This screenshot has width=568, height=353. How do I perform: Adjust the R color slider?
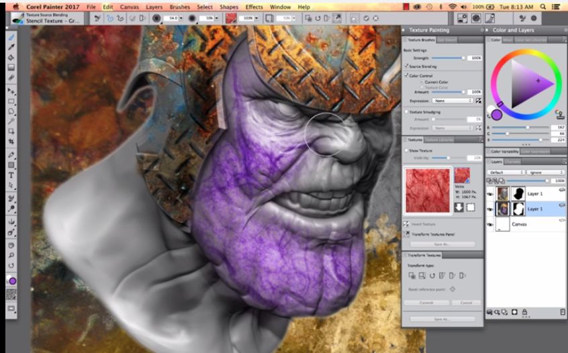520,128
